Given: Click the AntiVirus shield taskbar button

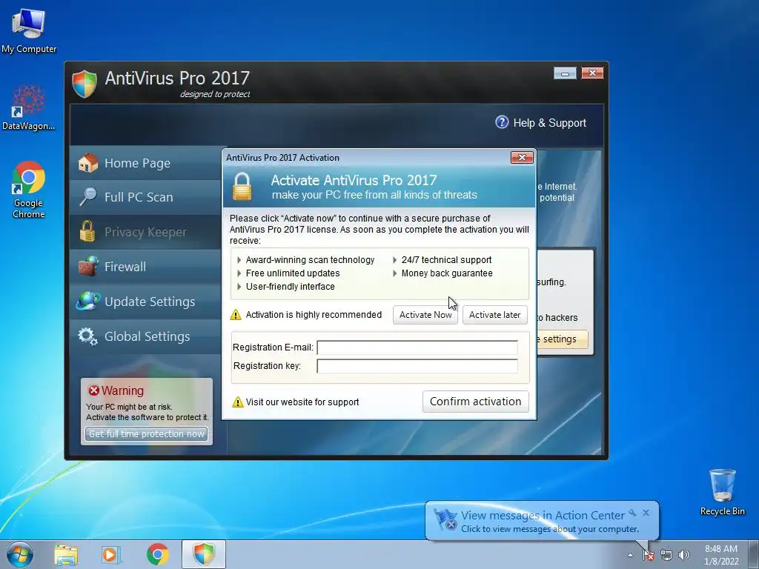Looking at the screenshot, I should point(204,554).
